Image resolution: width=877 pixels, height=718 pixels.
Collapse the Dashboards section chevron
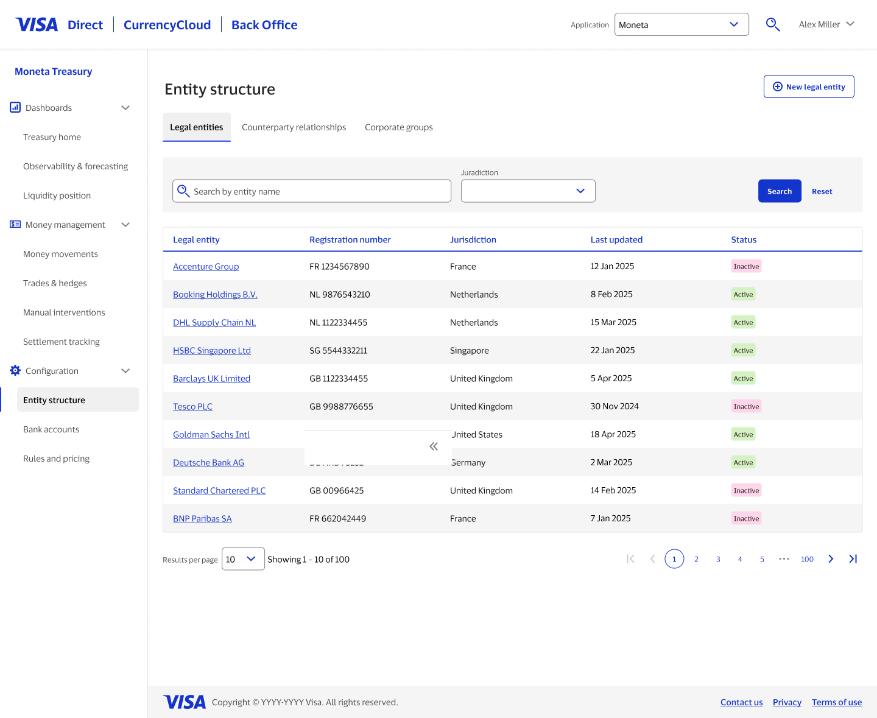tap(125, 107)
